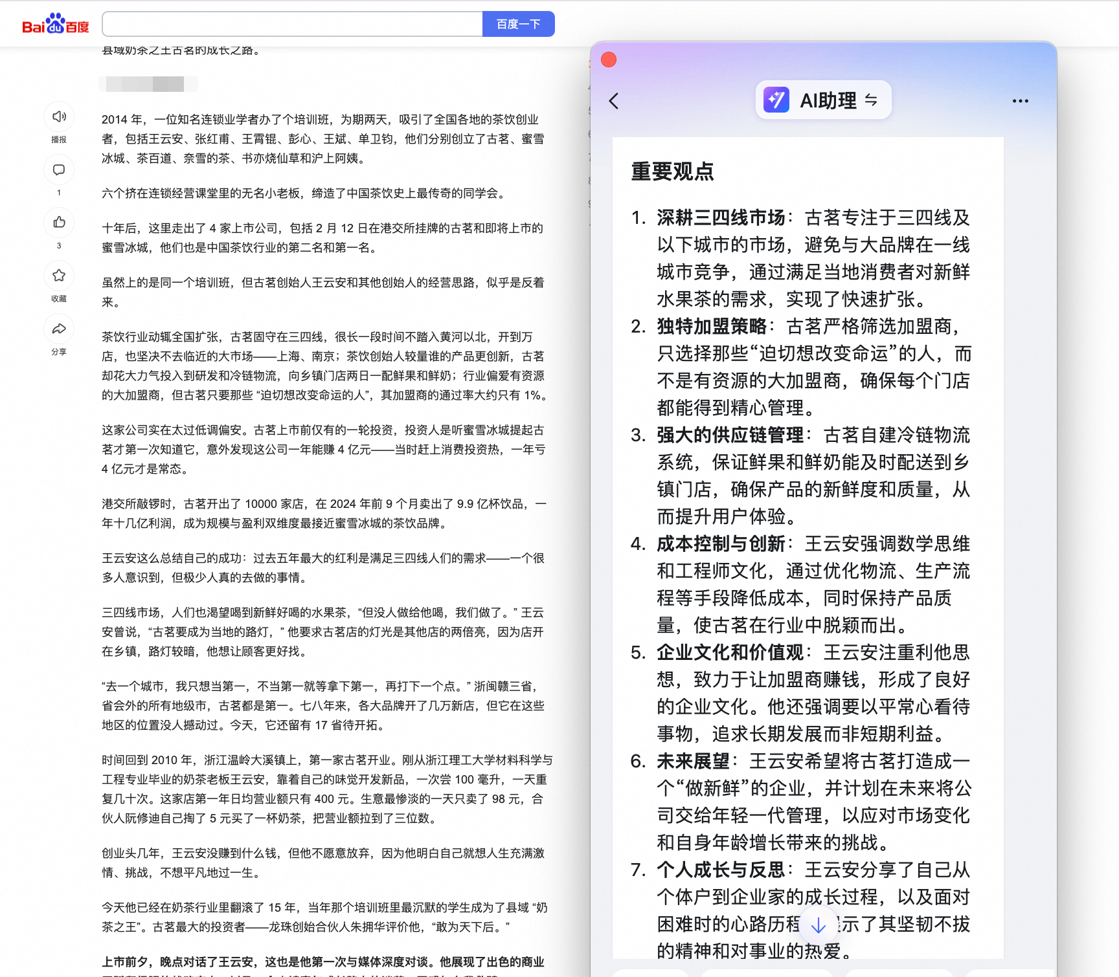This screenshot has height=977, width=1119.
Task: Click the bold text 强大的供应链管理
Action: [730, 435]
